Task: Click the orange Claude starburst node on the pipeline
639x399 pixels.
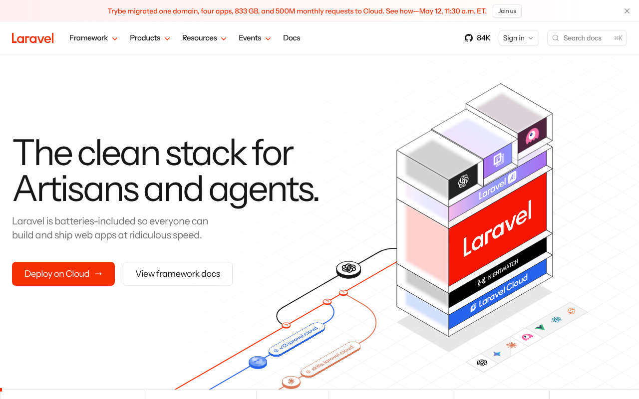Action: pos(291,382)
